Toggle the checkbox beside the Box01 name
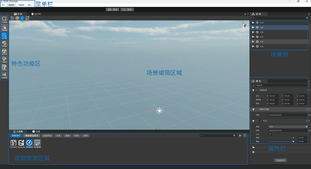This screenshot has height=169, width=311. click(253, 85)
